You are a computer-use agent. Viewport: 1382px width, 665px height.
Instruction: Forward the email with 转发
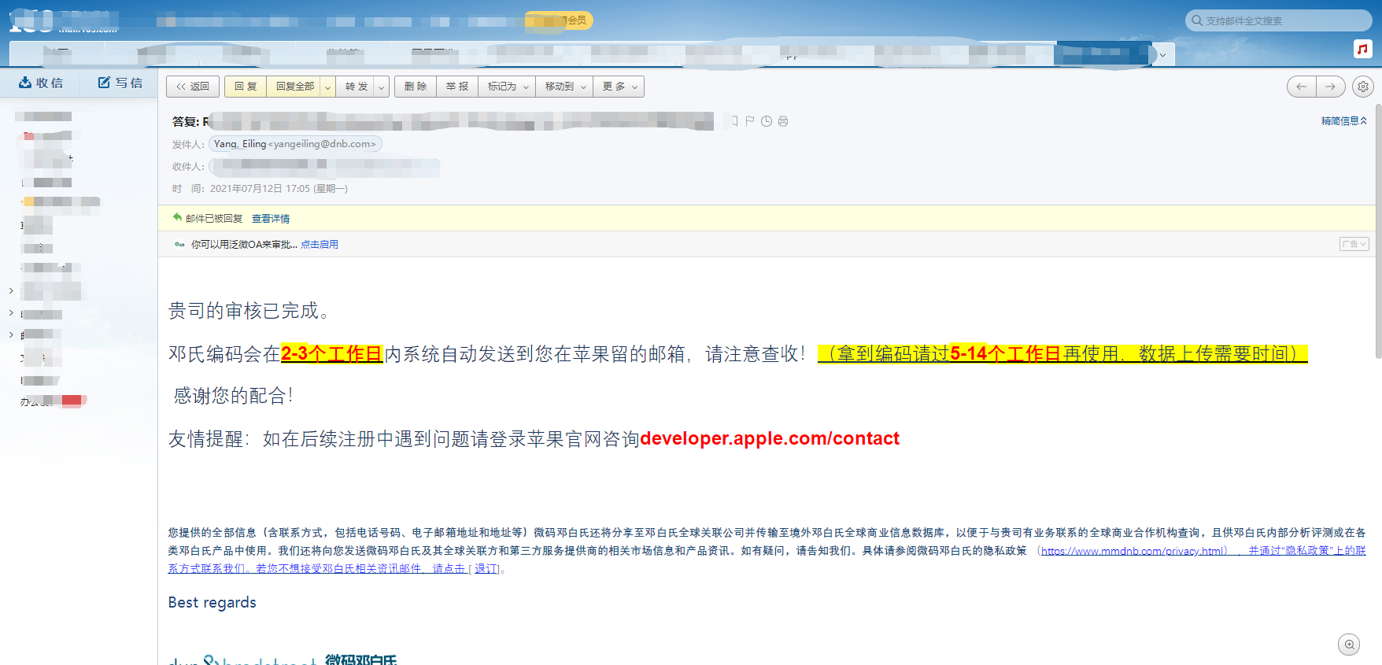[356, 87]
